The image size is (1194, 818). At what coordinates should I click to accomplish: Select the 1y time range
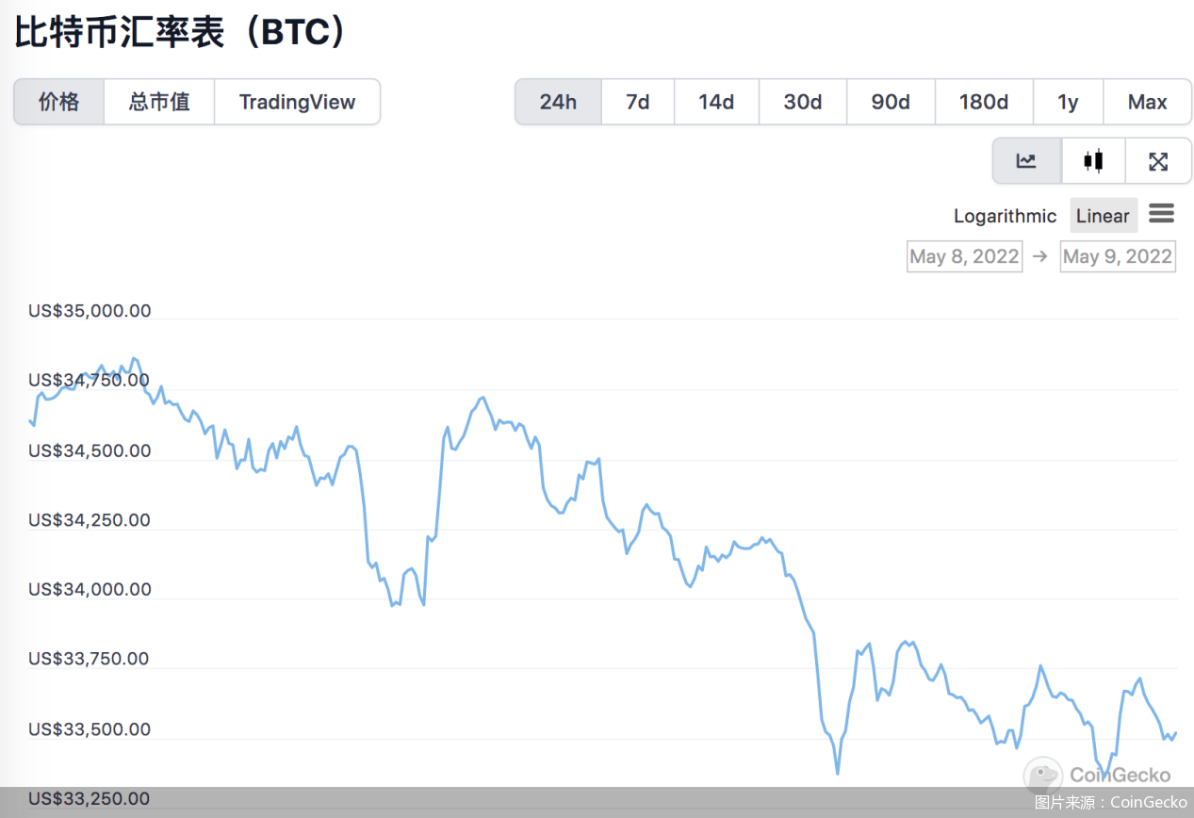1068,102
